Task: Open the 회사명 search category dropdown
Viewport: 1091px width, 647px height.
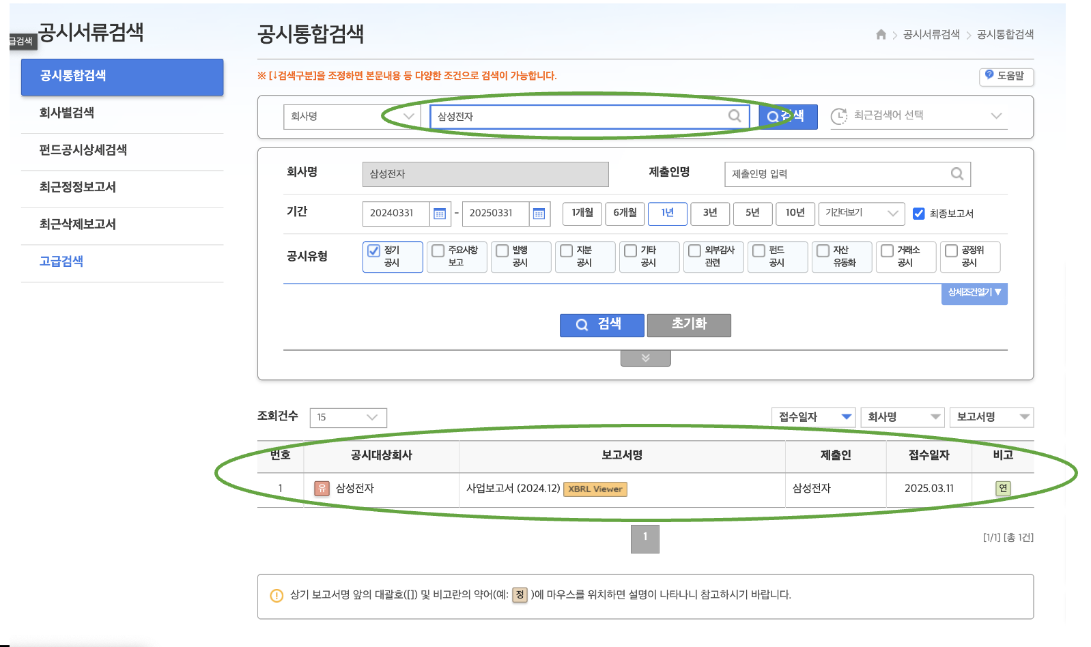Action: click(x=352, y=116)
